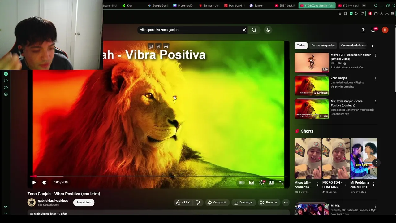This screenshot has width=396, height=223.
Task: Open the browser downloads icon
Action: point(387,14)
